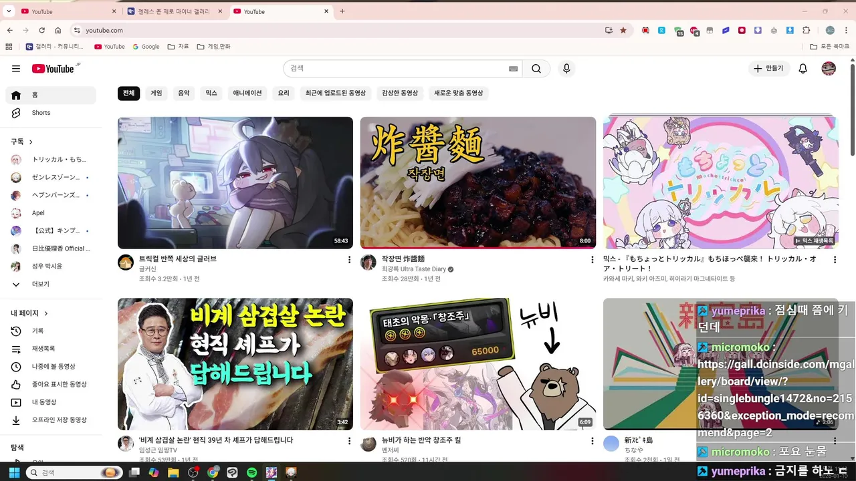Open the 성우 박시윤 channel subscription
The width and height of the screenshot is (856, 481).
pyautogui.click(x=51, y=267)
